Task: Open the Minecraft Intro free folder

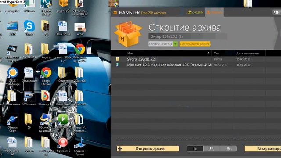Action: point(80,123)
